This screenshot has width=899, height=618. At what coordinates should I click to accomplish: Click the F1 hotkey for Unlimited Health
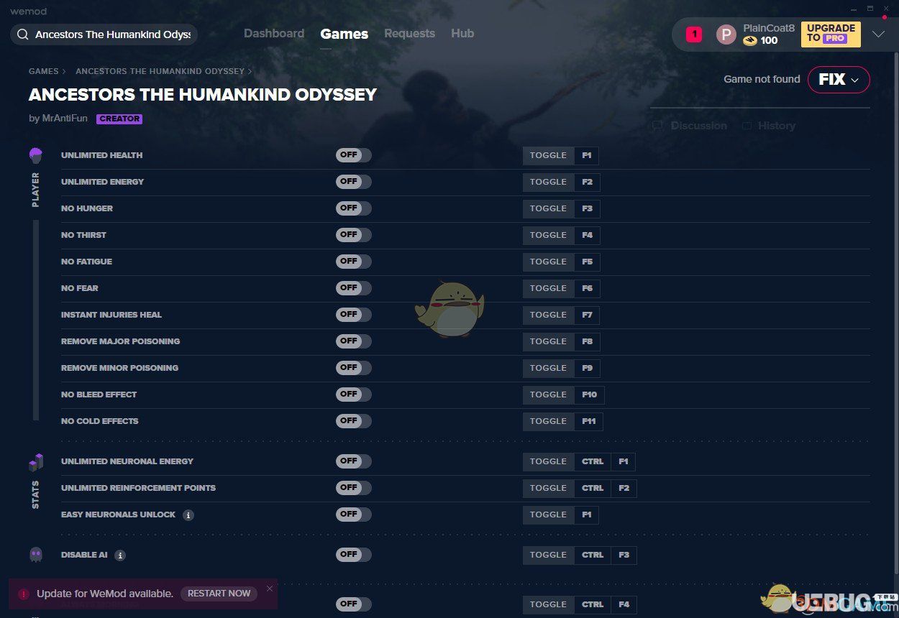(587, 155)
